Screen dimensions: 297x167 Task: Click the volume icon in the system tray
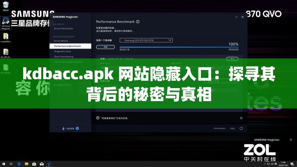coord(272,164)
